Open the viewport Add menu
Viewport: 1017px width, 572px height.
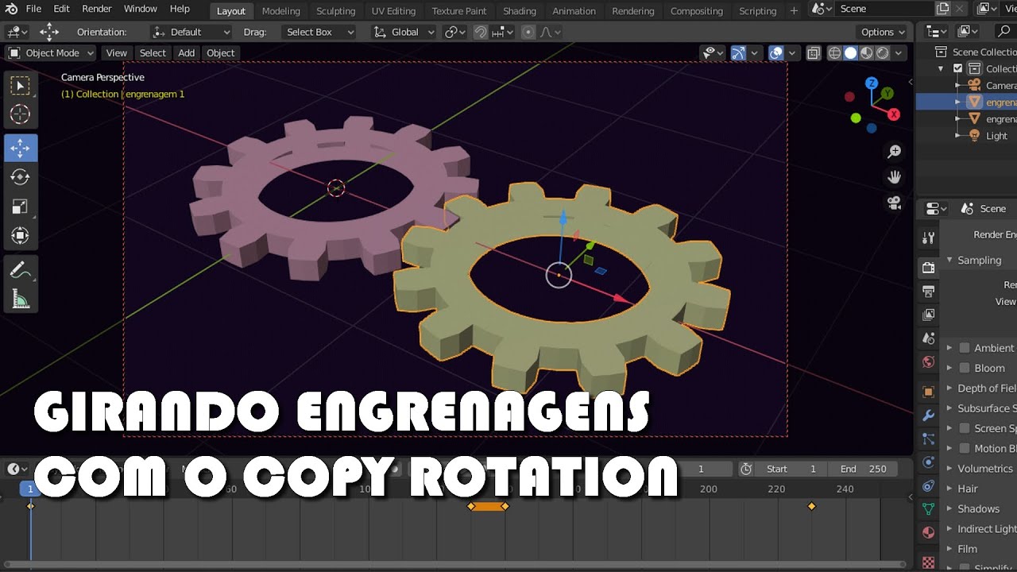186,53
